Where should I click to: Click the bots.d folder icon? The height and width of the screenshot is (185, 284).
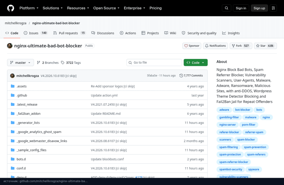(x=12, y=159)
